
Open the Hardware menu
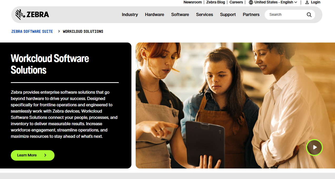coord(155,15)
